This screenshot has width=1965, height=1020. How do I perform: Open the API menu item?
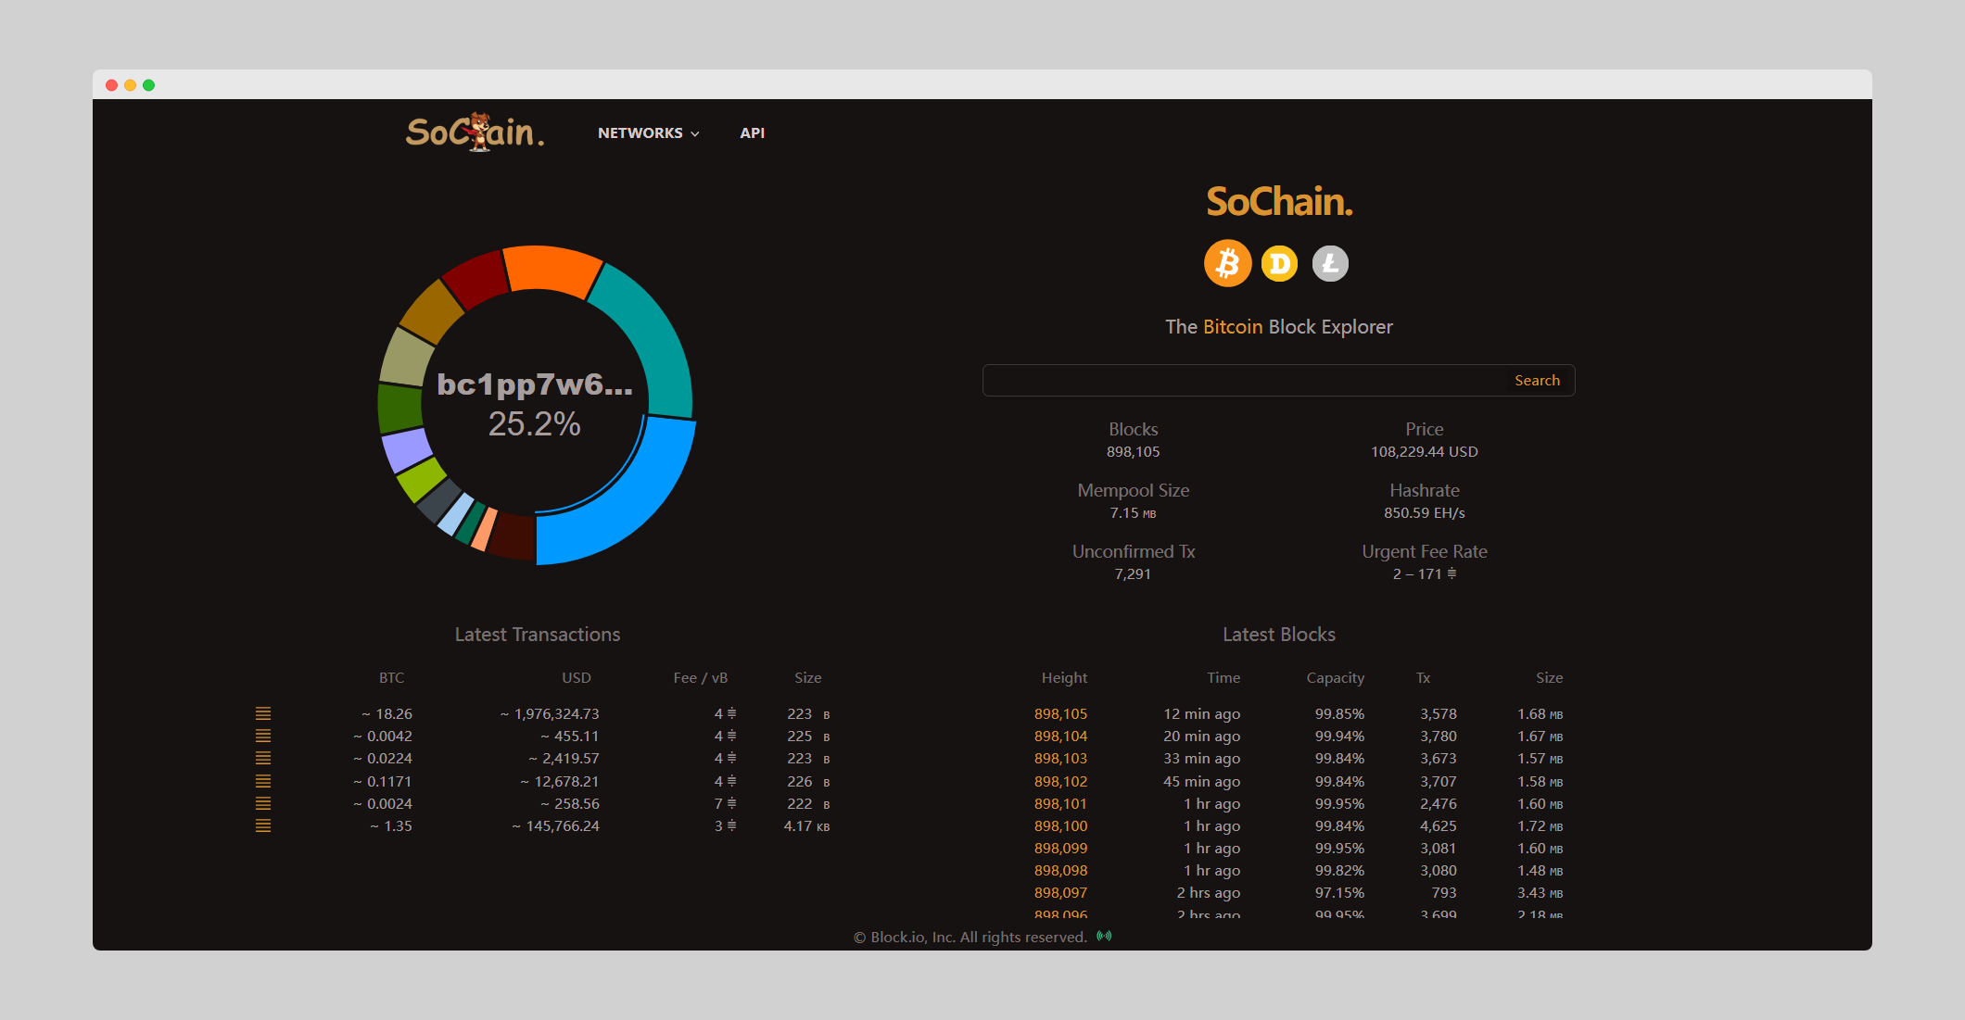point(752,132)
